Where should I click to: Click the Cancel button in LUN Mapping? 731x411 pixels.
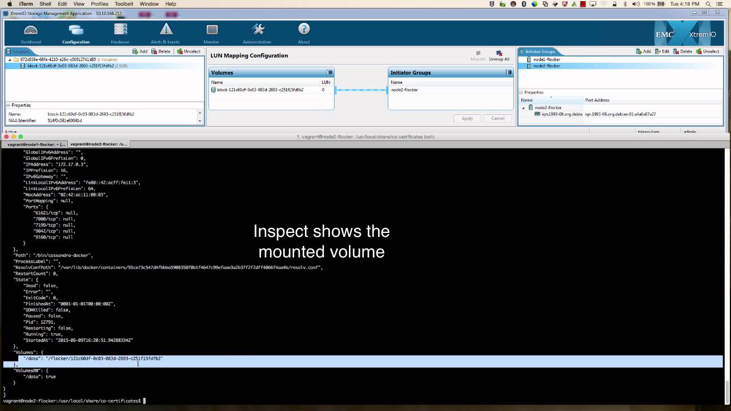pos(498,118)
